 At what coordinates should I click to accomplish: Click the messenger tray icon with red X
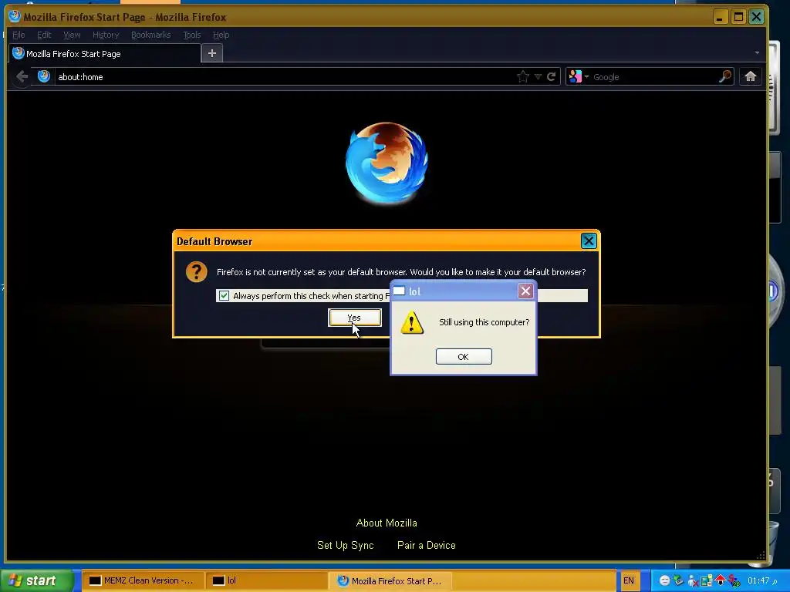point(693,580)
